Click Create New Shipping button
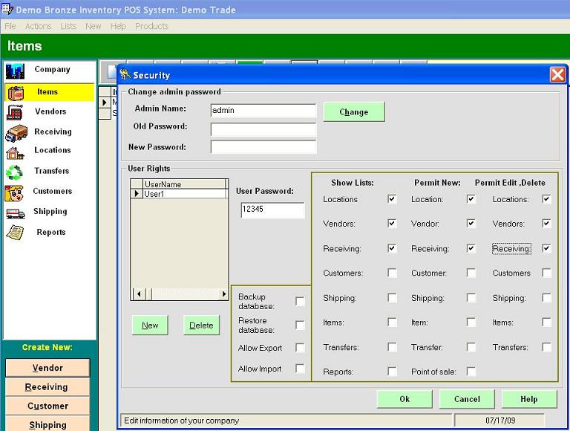570x431 pixels. pos(47,424)
